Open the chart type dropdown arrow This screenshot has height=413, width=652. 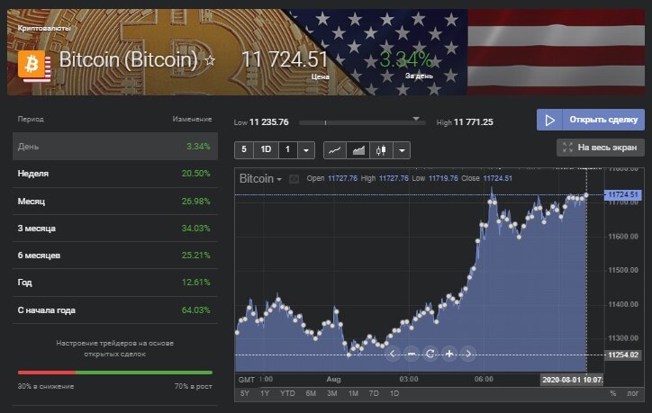tap(402, 150)
